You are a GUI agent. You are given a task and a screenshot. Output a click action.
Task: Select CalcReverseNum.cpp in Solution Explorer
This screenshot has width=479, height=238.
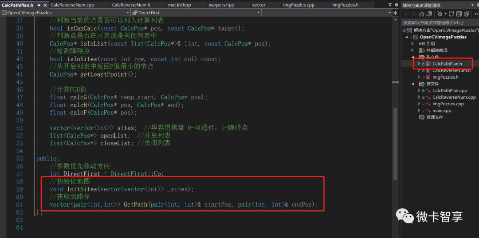pyautogui.click(x=454, y=97)
